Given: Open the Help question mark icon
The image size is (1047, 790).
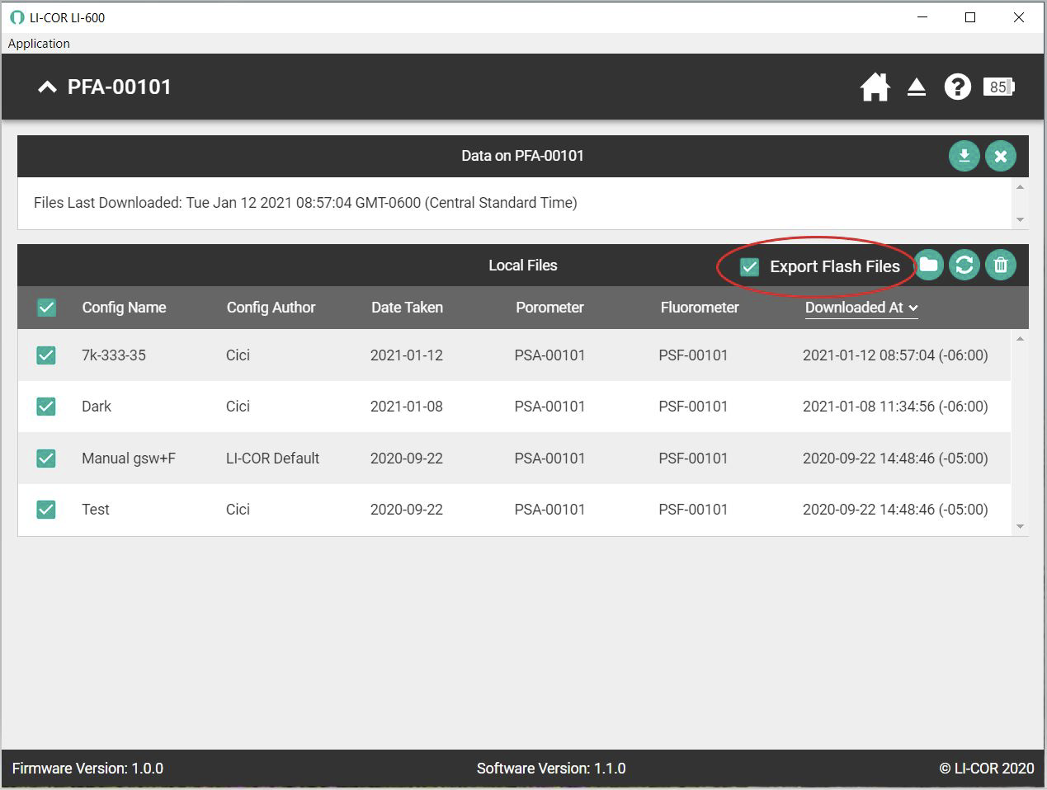Looking at the screenshot, I should (x=957, y=87).
